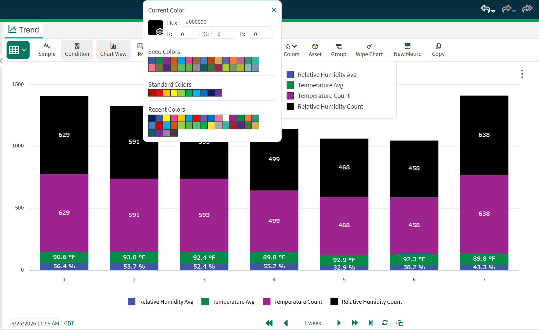Open the Colors dropdown
Image resolution: width=539 pixels, height=330 pixels.
click(x=291, y=50)
